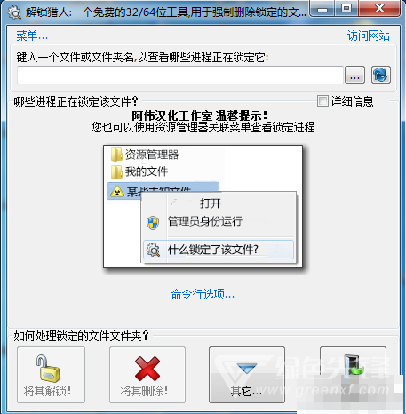Open the 菜单... menu
This screenshot has height=414, width=406.
click(x=32, y=36)
